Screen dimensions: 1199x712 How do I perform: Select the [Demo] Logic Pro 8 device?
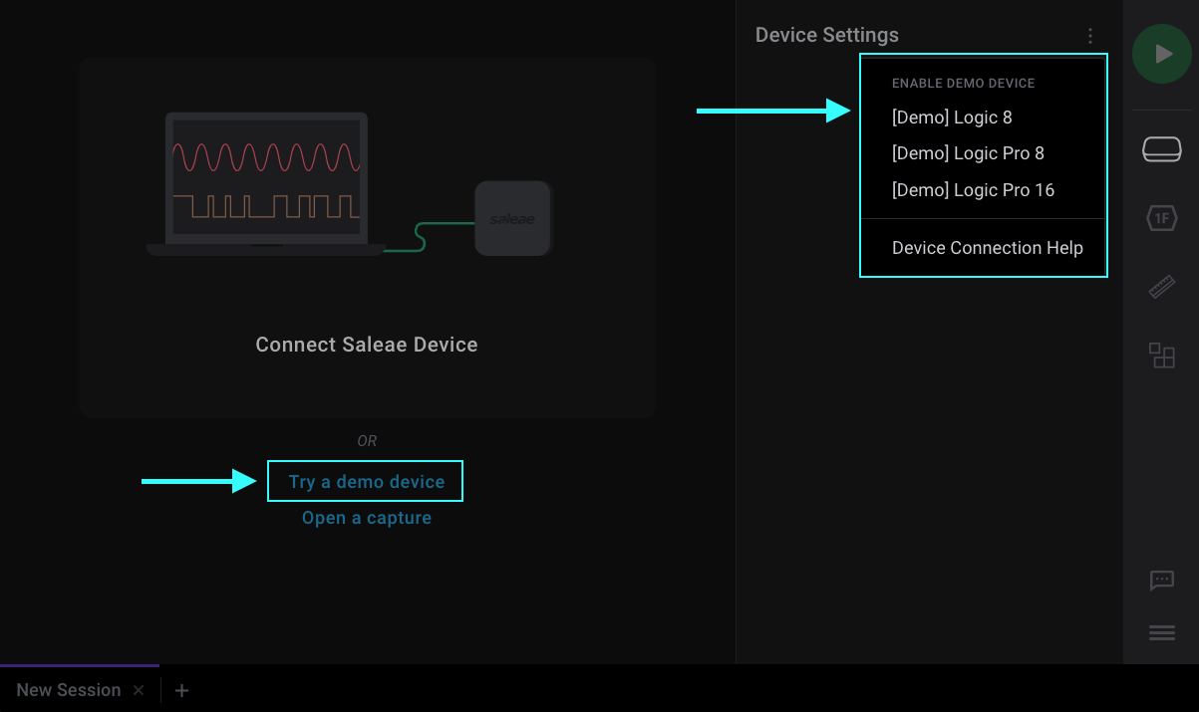coord(967,152)
